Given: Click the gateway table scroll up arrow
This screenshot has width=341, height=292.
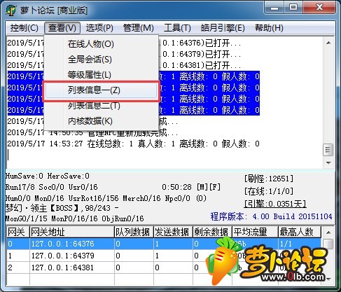Looking at the screenshot, I should [x=328, y=232].
